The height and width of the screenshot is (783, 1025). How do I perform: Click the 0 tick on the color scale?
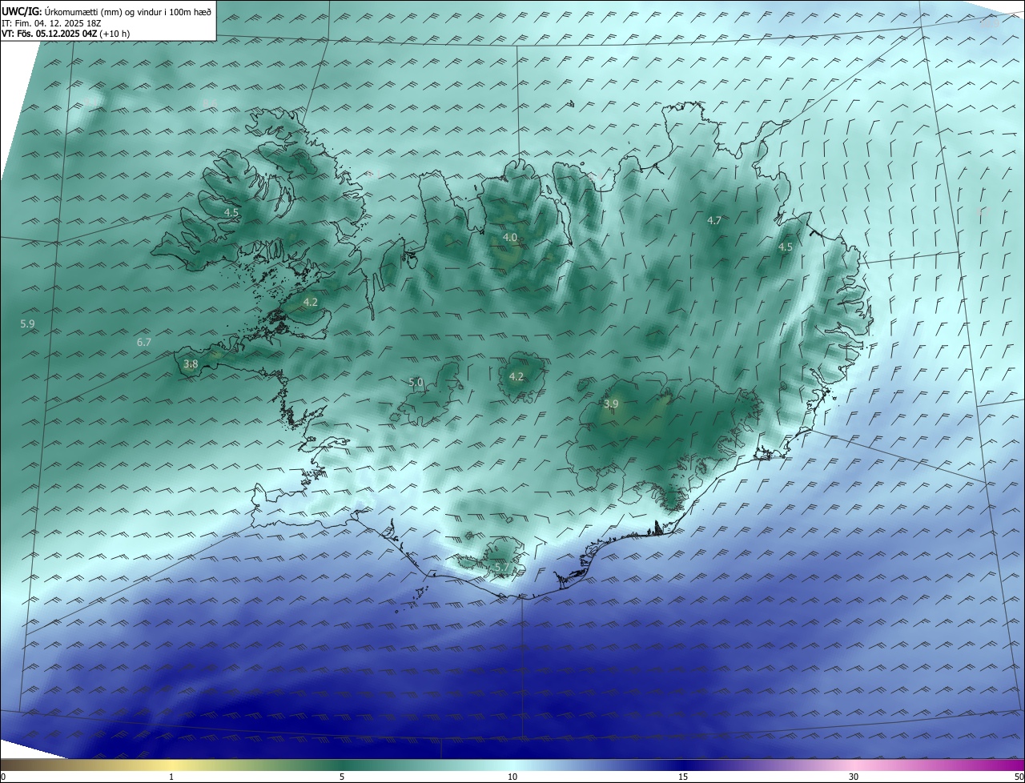pos(3,777)
